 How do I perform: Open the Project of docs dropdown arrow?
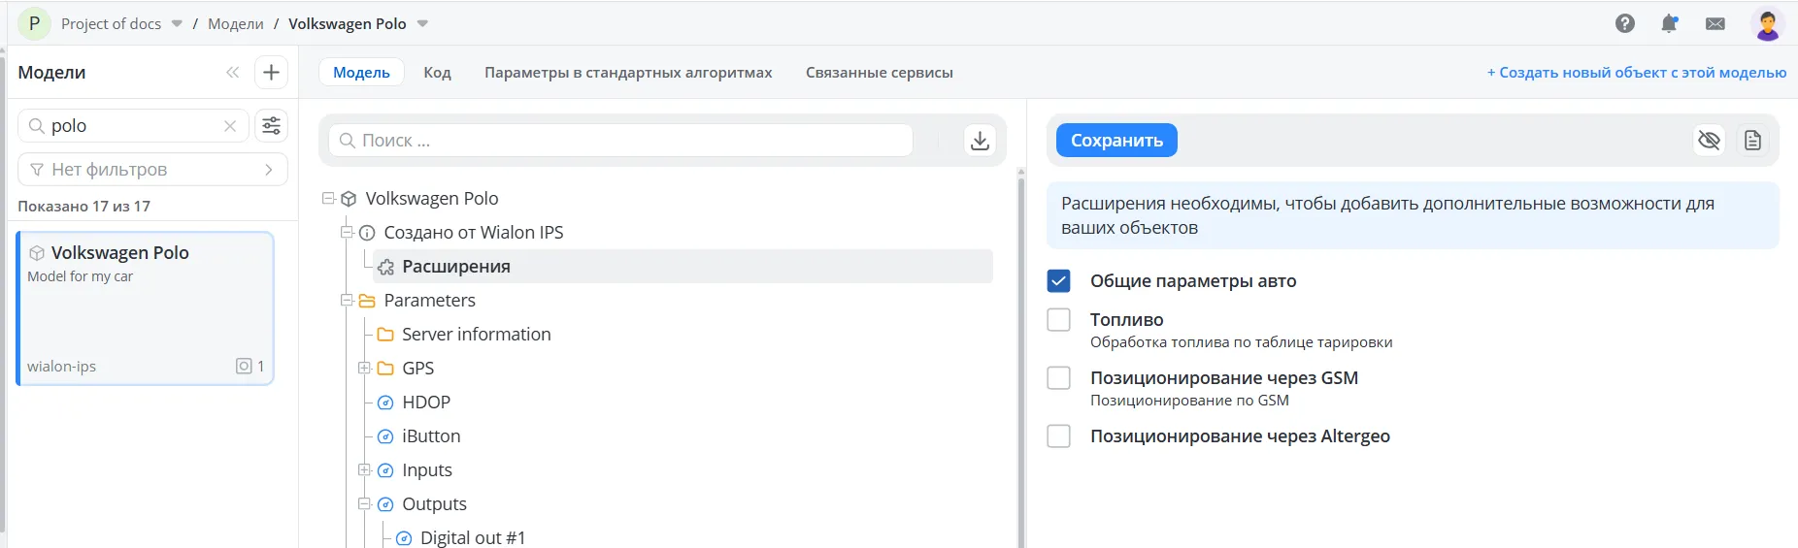(177, 24)
